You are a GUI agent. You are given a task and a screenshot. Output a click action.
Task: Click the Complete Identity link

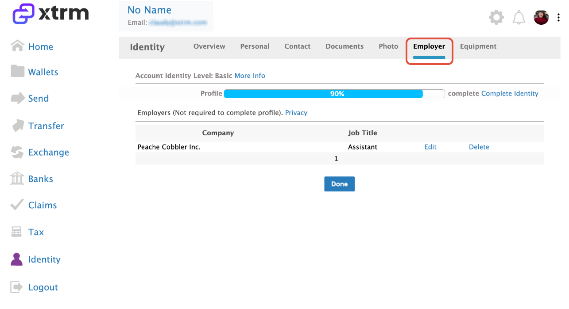(510, 94)
